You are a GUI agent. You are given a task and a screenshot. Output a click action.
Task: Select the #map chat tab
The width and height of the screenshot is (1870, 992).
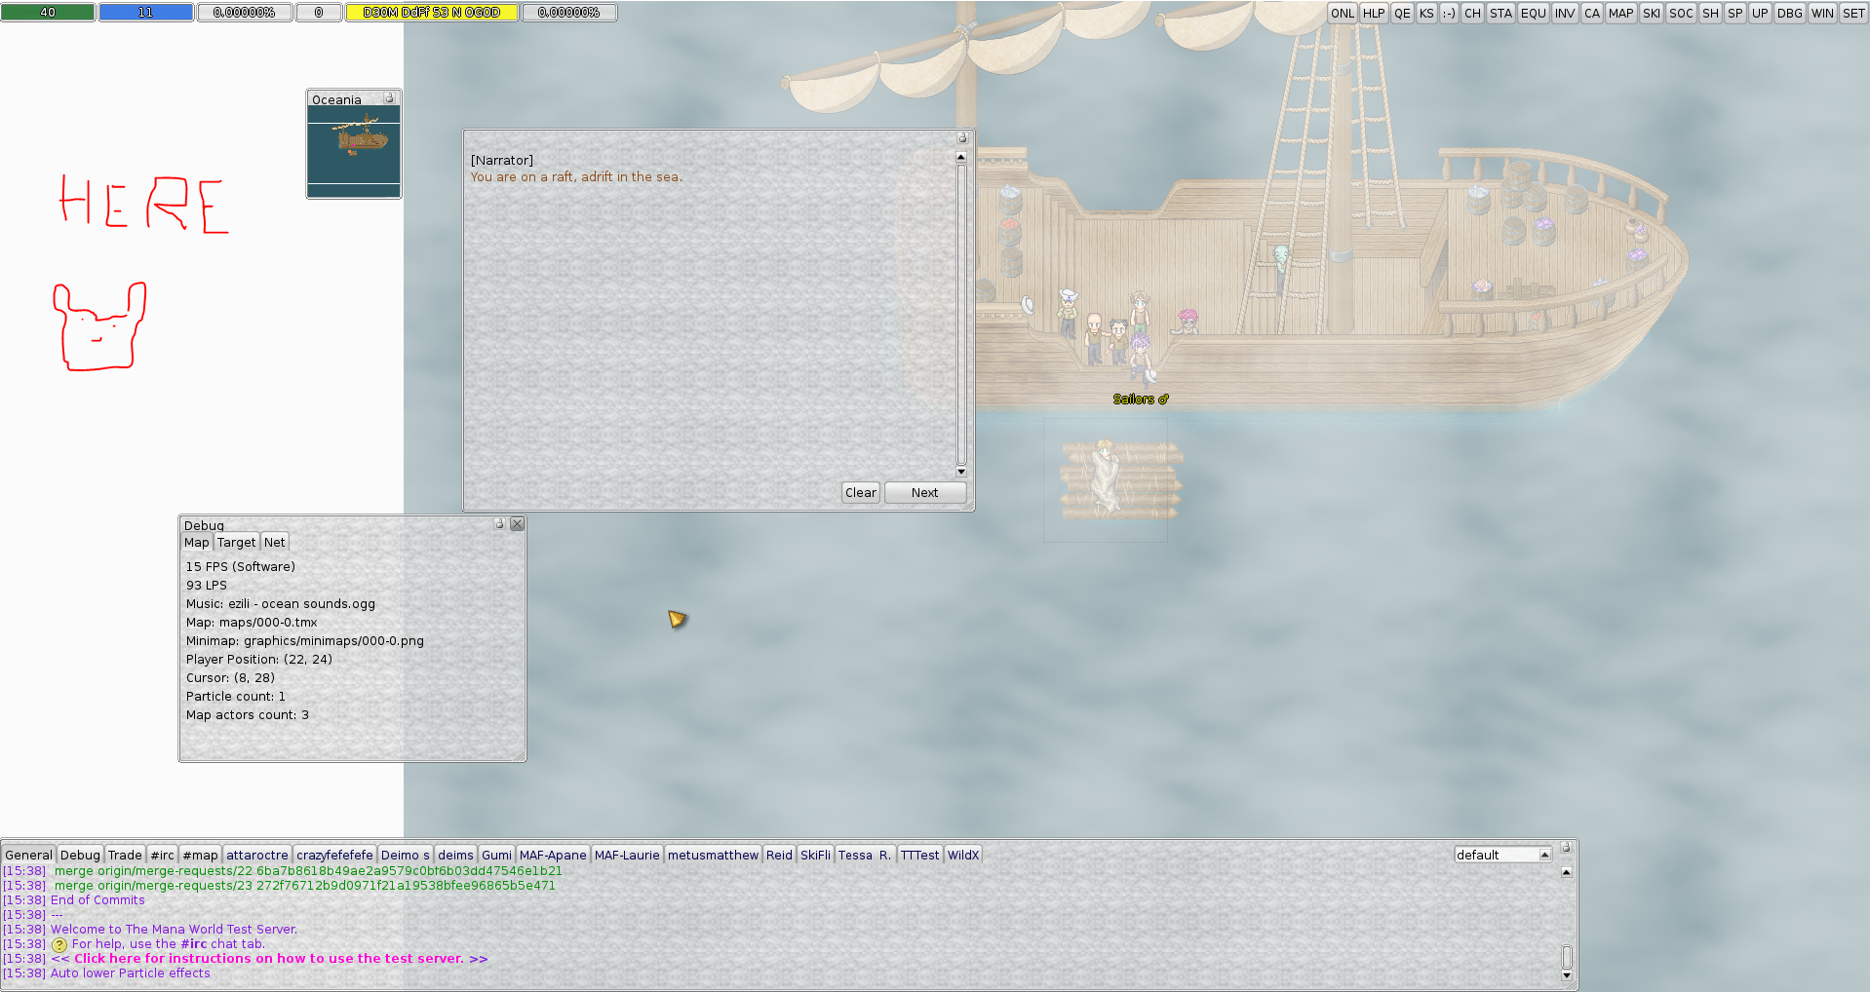coord(201,855)
